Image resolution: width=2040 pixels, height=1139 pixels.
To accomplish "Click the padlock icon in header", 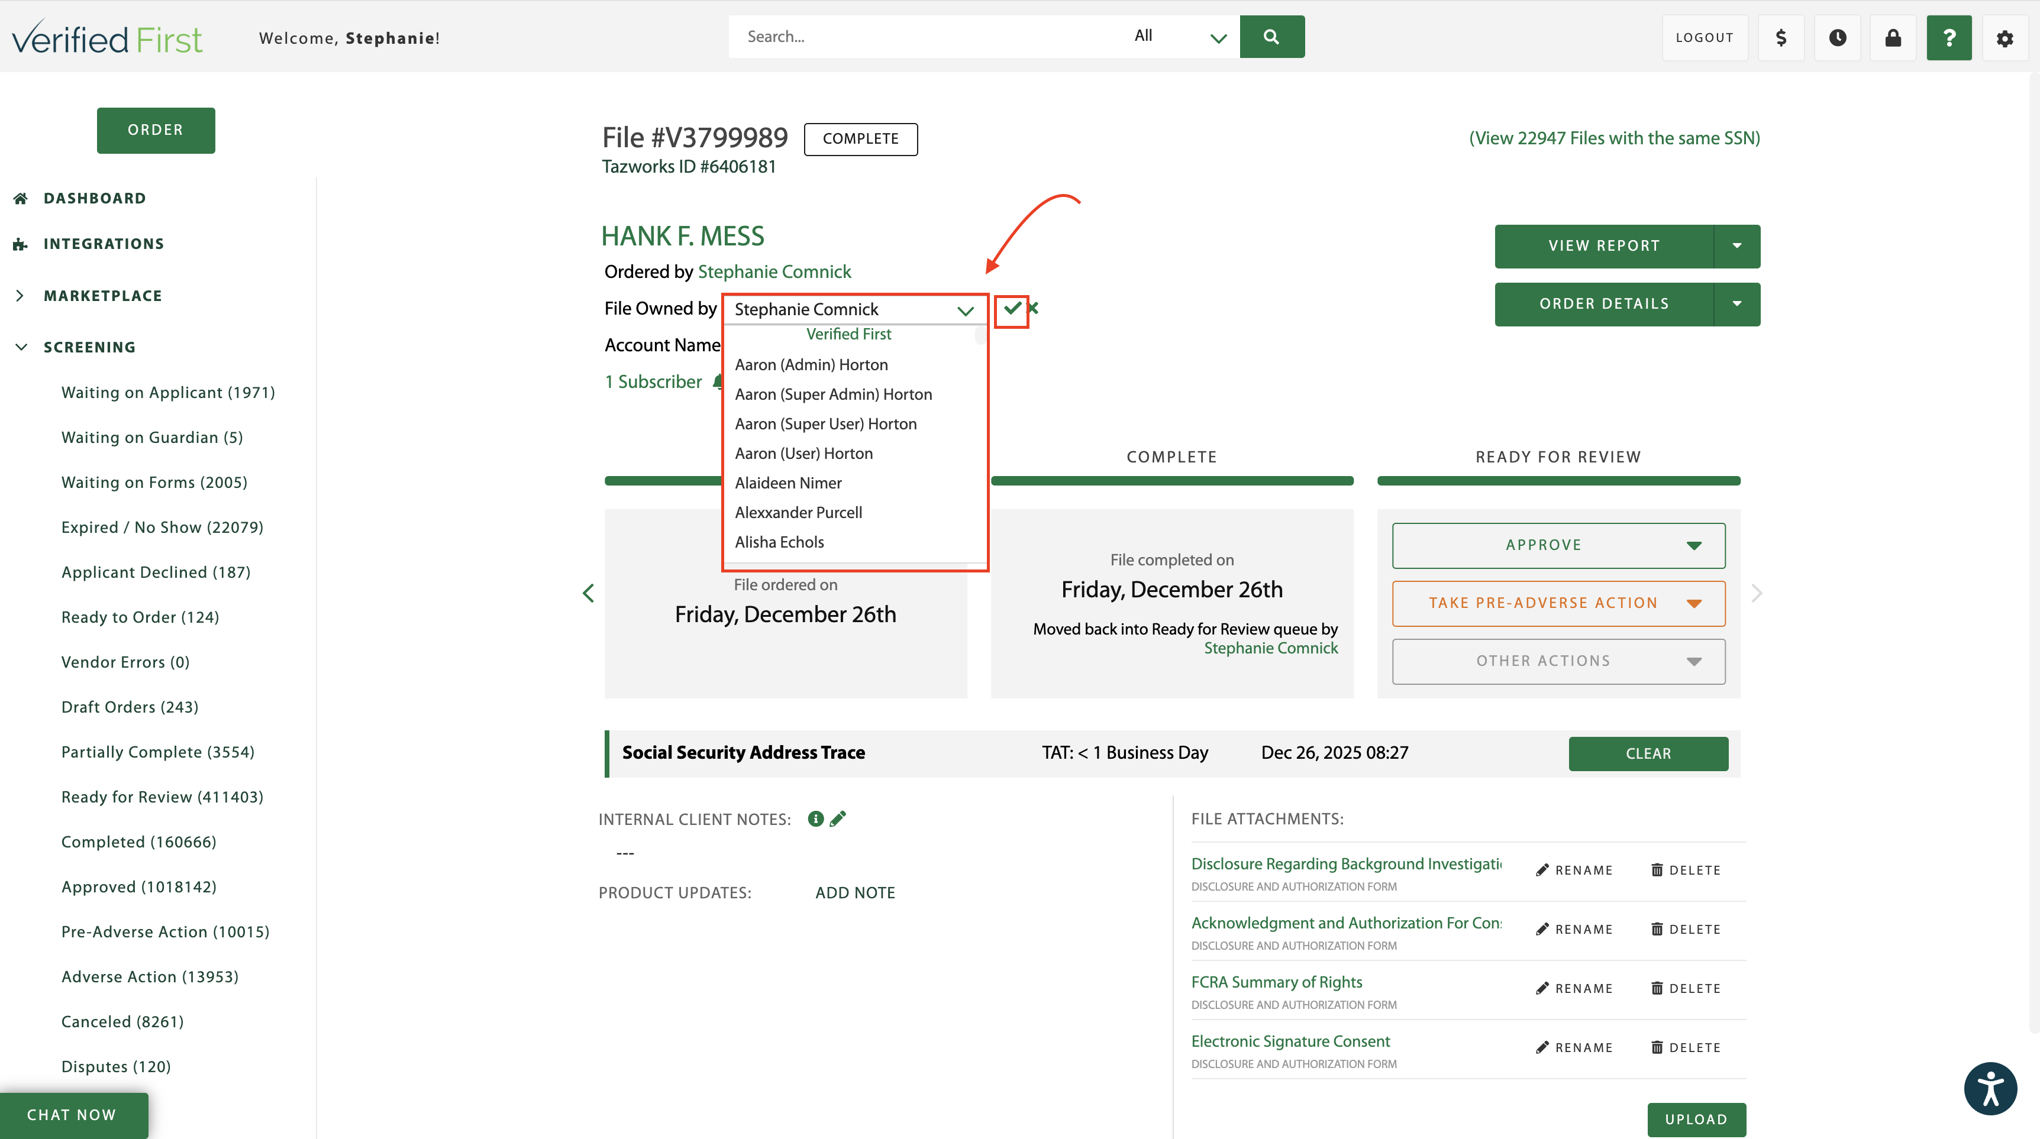I will (x=1893, y=37).
